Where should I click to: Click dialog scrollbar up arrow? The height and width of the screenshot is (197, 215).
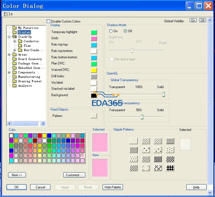[x=210, y=20]
